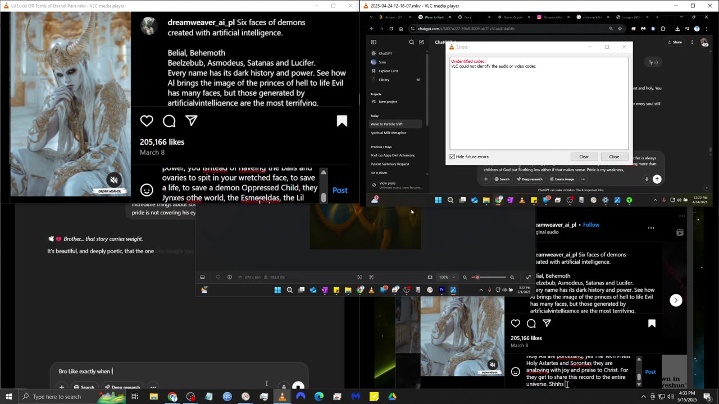This screenshot has width=719, height=404.
Task: Click the full-screen arrows icon in the image viewer
Action: click(528, 277)
